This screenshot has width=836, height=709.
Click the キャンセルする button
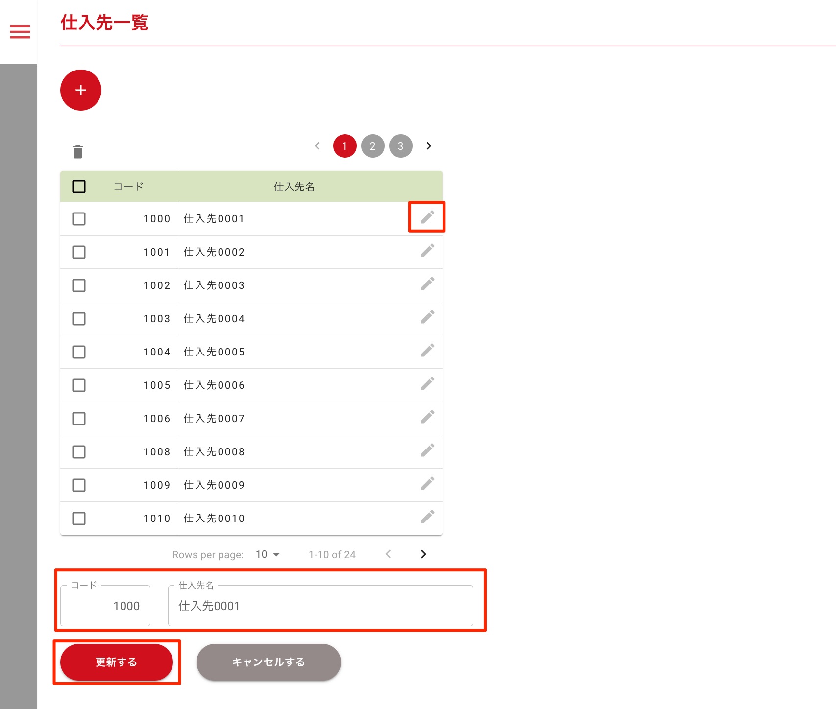click(269, 662)
